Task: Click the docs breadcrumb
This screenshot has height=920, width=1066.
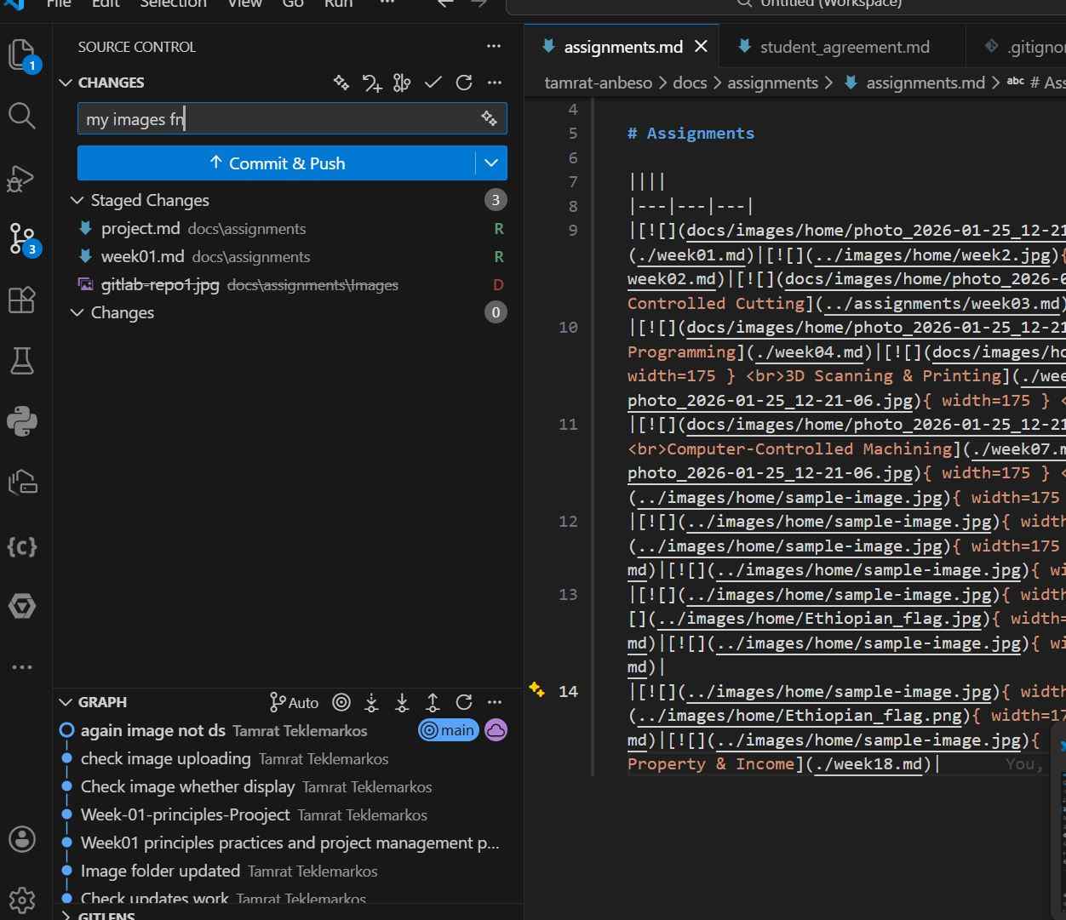Action: tap(690, 83)
